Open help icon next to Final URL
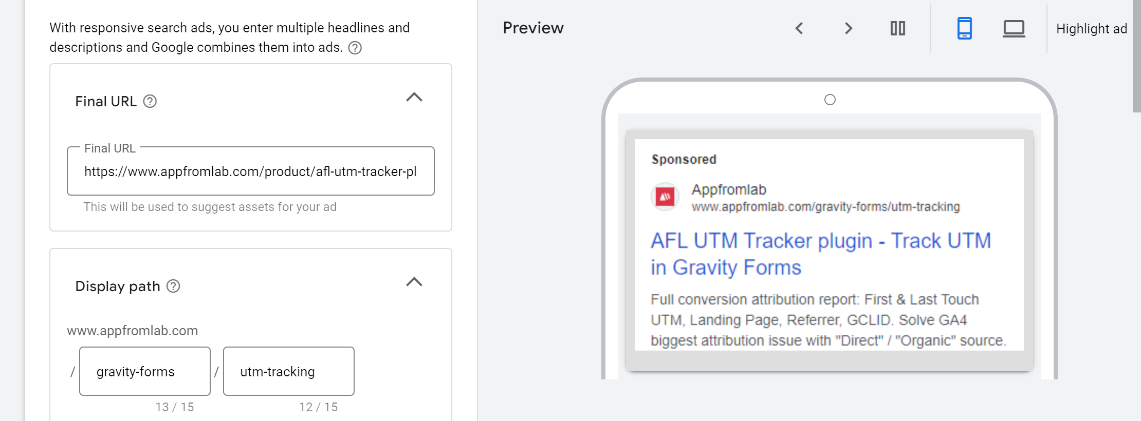This screenshot has width=1141, height=421. [x=150, y=102]
